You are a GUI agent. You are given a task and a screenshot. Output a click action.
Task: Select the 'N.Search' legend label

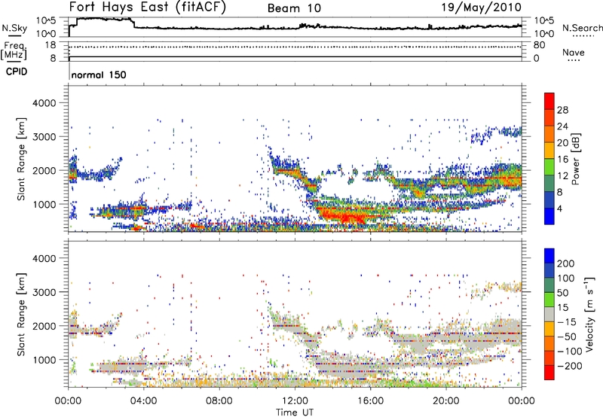pos(582,28)
